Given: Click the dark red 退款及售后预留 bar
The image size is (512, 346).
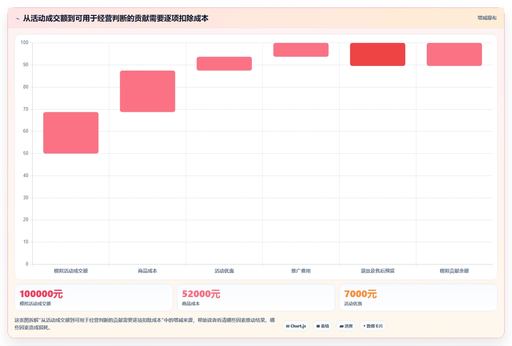Looking at the screenshot, I should [378, 54].
